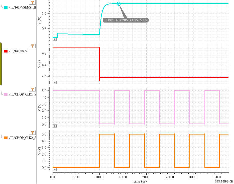Select the /I0/I41/net2 signal name
234x184 pixels.
[x=18, y=51]
